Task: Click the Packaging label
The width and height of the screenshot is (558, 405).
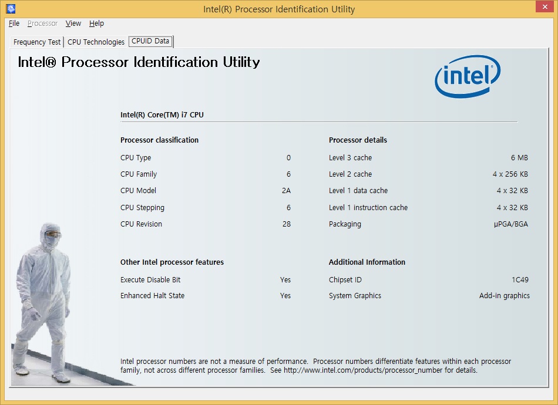Action: (x=345, y=224)
